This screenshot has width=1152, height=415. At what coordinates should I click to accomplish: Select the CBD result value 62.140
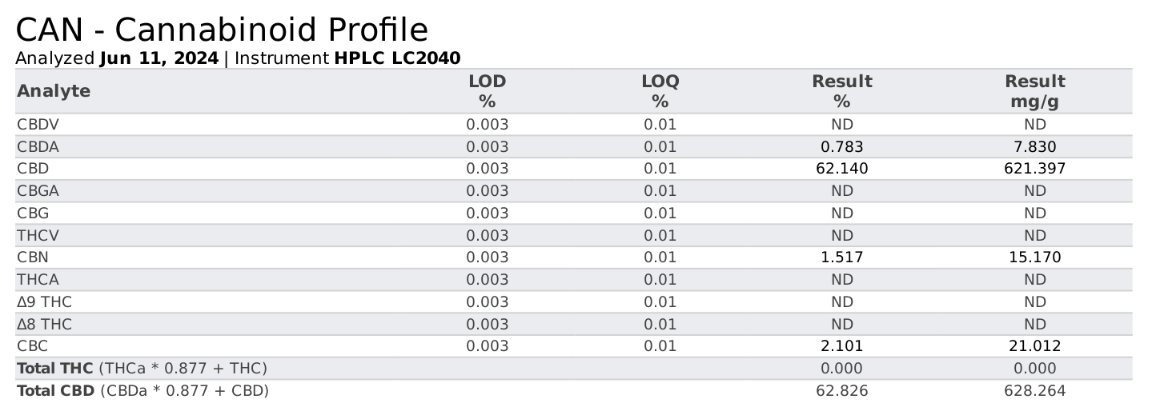pos(842,169)
